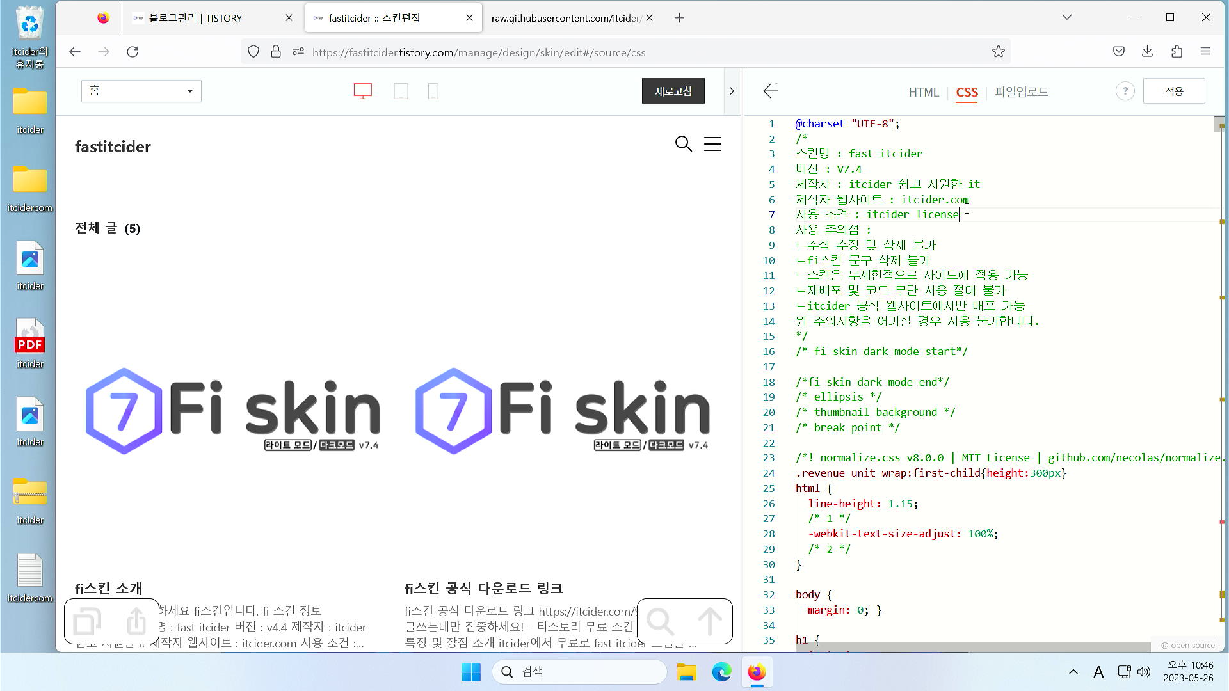Select the desktop preview icon

click(363, 91)
